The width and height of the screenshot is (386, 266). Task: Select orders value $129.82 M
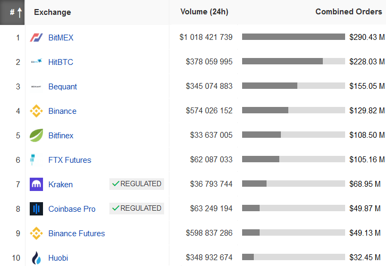click(367, 110)
